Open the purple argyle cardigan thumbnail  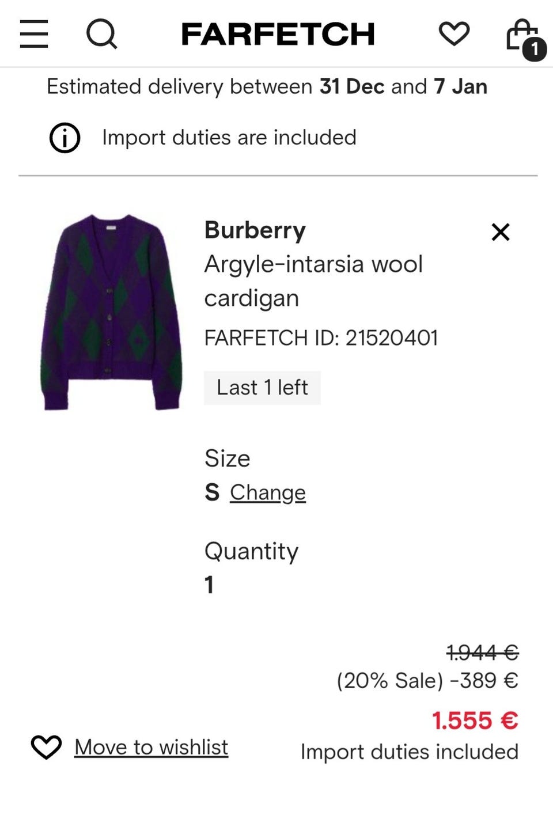112,312
